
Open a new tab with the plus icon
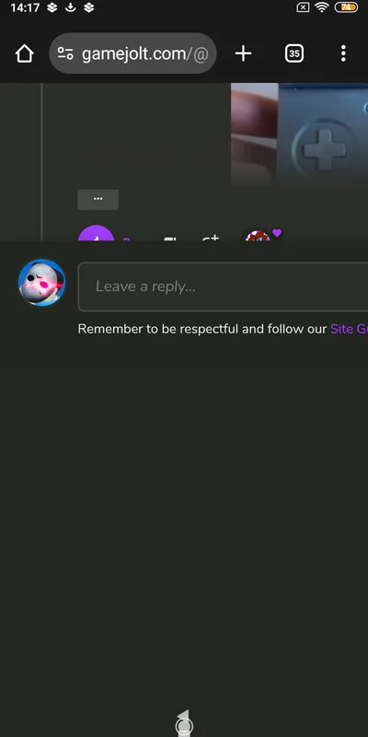(243, 53)
